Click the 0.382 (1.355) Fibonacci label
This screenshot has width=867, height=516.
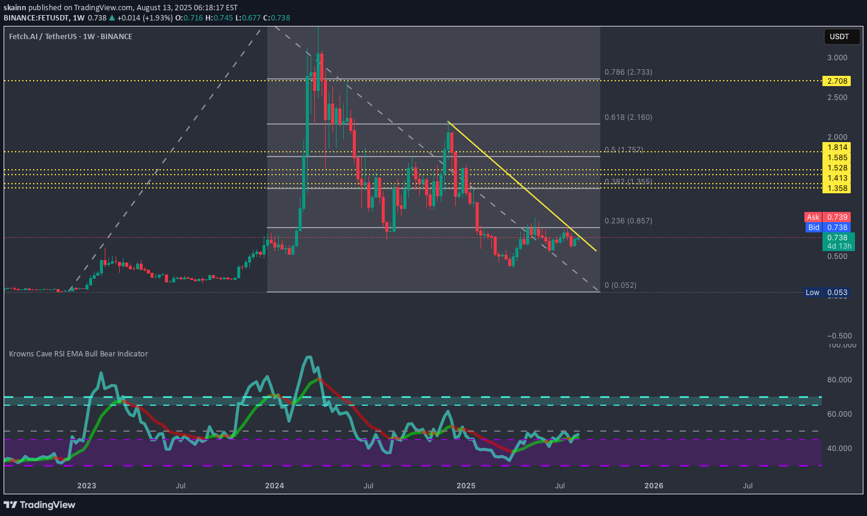click(628, 182)
